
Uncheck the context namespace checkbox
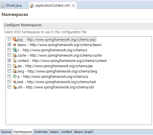[9, 61]
